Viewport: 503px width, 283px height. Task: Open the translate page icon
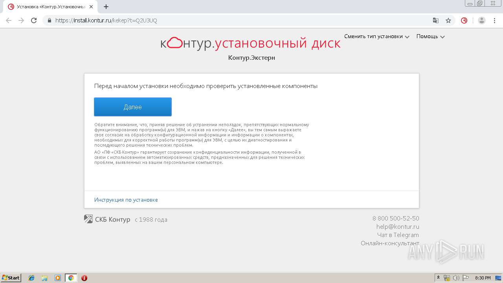(x=436, y=20)
